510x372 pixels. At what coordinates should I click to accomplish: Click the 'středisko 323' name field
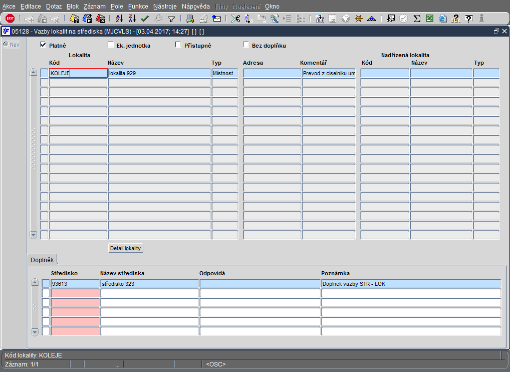pyautogui.click(x=150, y=283)
